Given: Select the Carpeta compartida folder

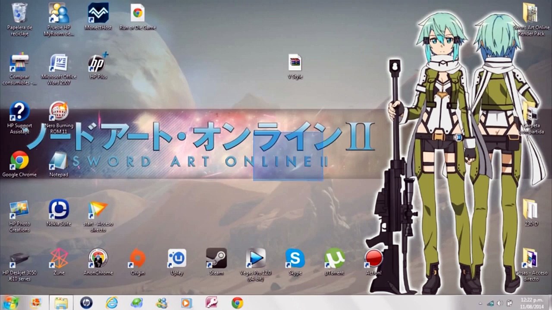Looking at the screenshot, I should [531, 118].
